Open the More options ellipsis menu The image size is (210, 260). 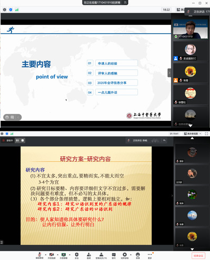pos(149,255)
